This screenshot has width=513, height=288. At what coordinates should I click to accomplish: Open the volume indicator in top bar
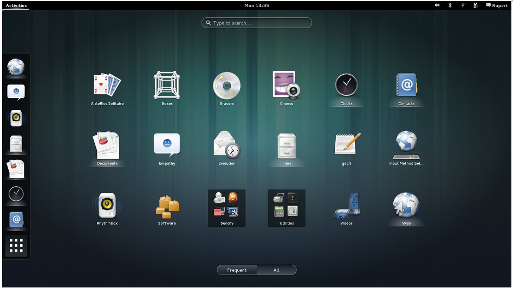[437, 5]
